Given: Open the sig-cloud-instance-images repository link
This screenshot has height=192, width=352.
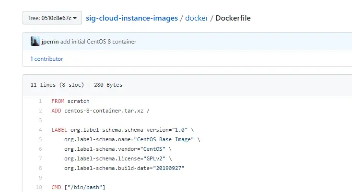Looking at the screenshot, I should (x=131, y=18).
